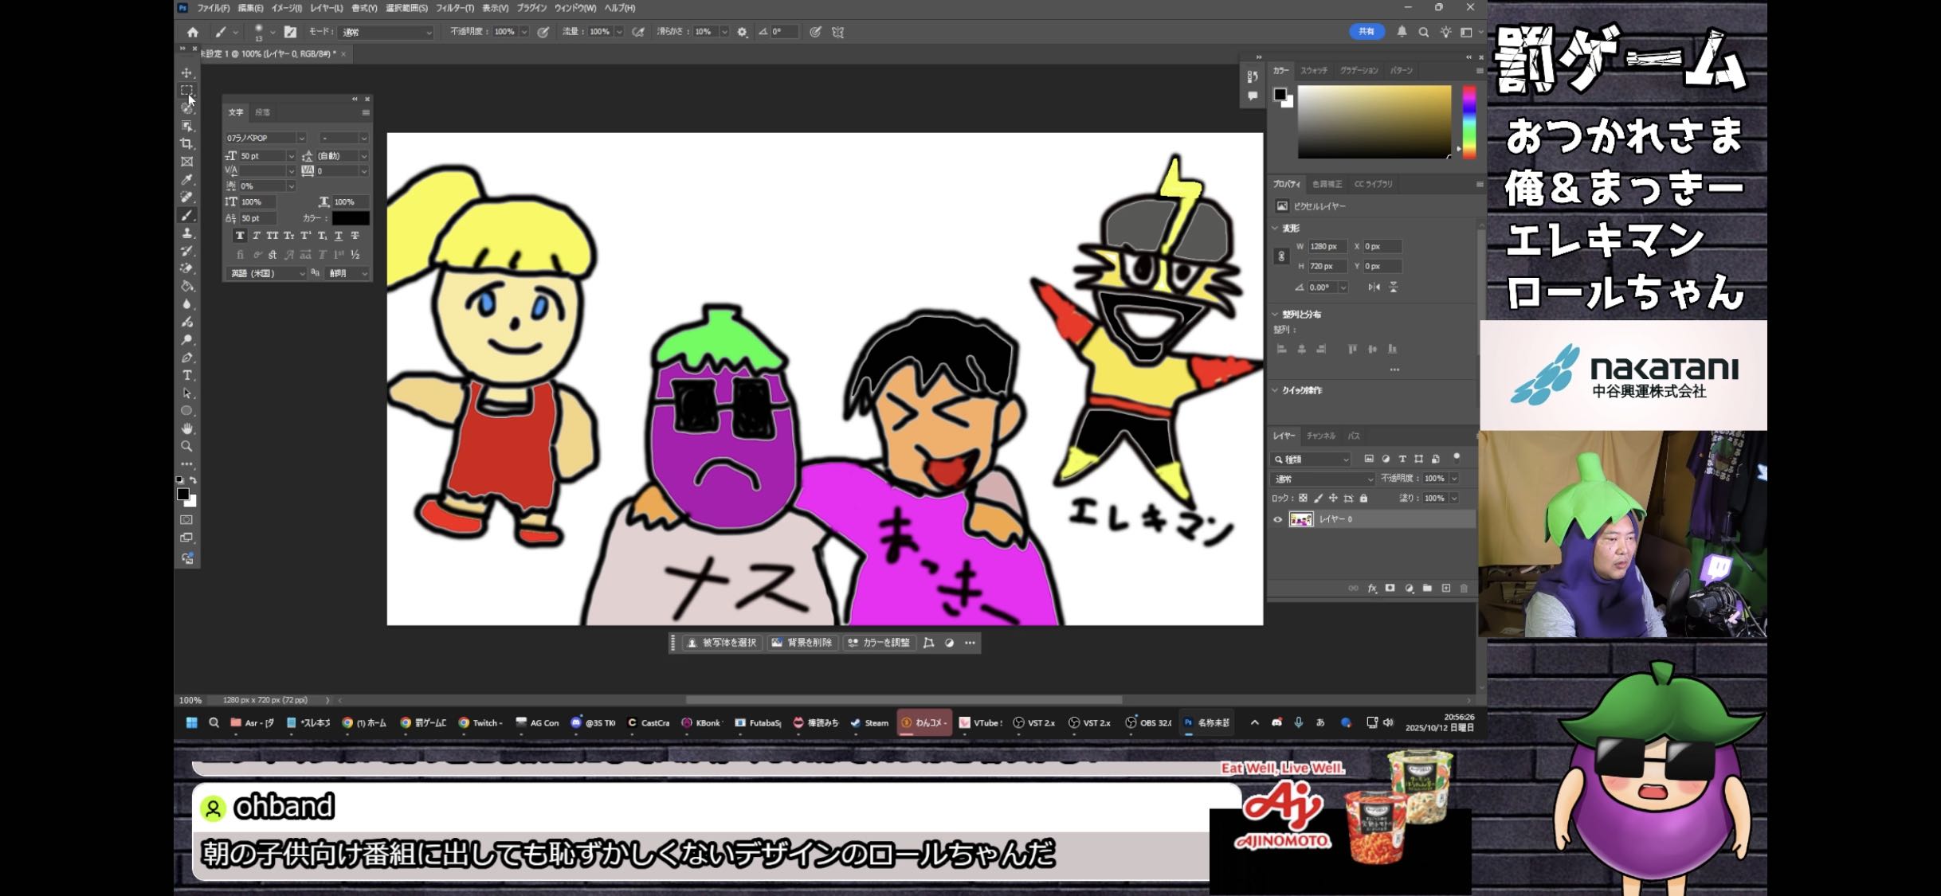1941x896 pixels.
Task: Click the 背景を削除 button
Action: (802, 643)
